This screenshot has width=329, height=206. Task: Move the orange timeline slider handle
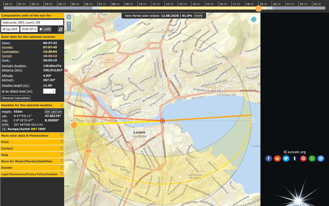pos(258,9)
